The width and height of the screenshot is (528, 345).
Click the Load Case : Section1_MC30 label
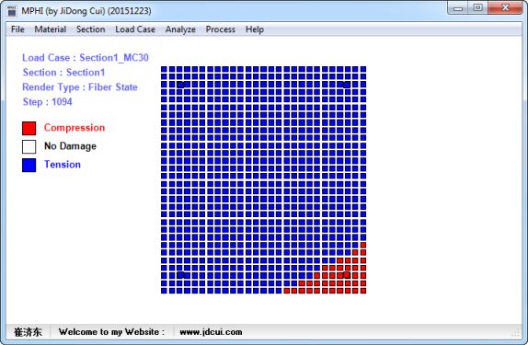[86, 58]
